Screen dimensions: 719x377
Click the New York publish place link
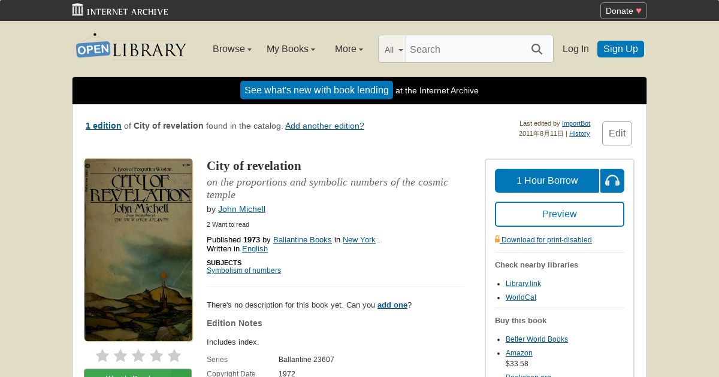(x=359, y=239)
